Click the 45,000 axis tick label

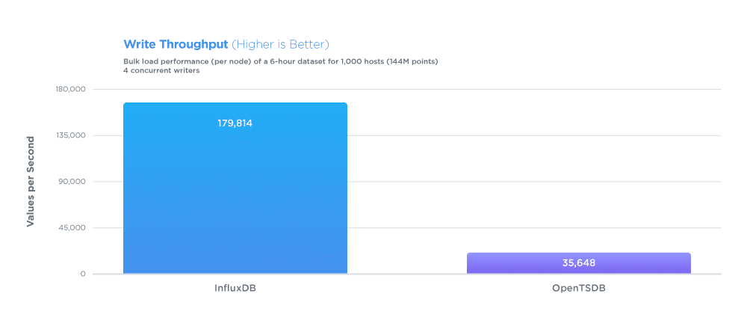coord(73,227)
